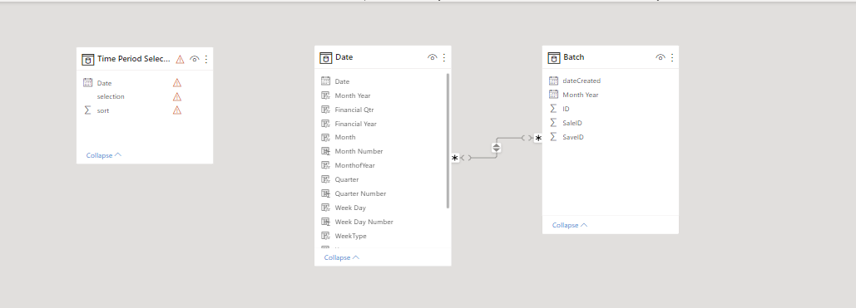Select the ID field in Batch
The image size is (856, 308).
tap(567, 109)
